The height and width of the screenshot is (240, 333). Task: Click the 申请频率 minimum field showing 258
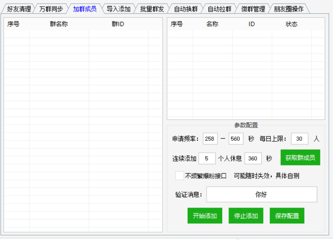click(210, 139)
